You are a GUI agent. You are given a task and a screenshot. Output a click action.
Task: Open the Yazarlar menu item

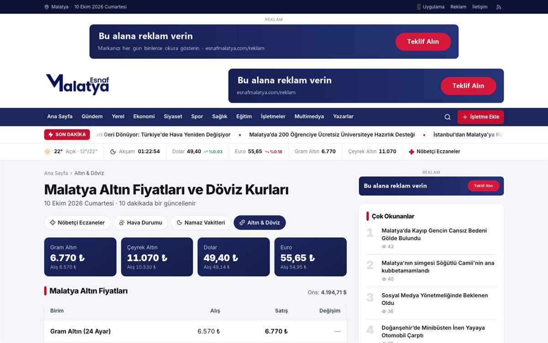(x=343, y=117)
